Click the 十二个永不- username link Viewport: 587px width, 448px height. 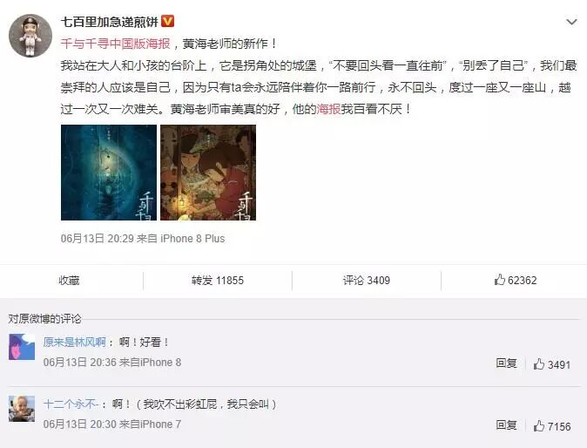coord(71,404)
